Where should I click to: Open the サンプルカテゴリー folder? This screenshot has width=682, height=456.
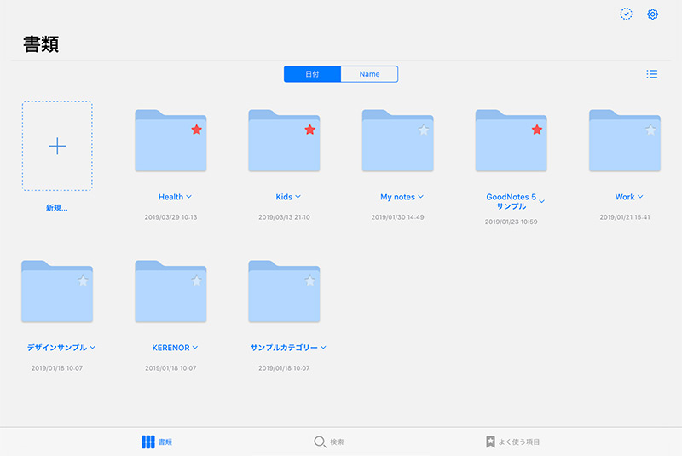click(284, 291)
